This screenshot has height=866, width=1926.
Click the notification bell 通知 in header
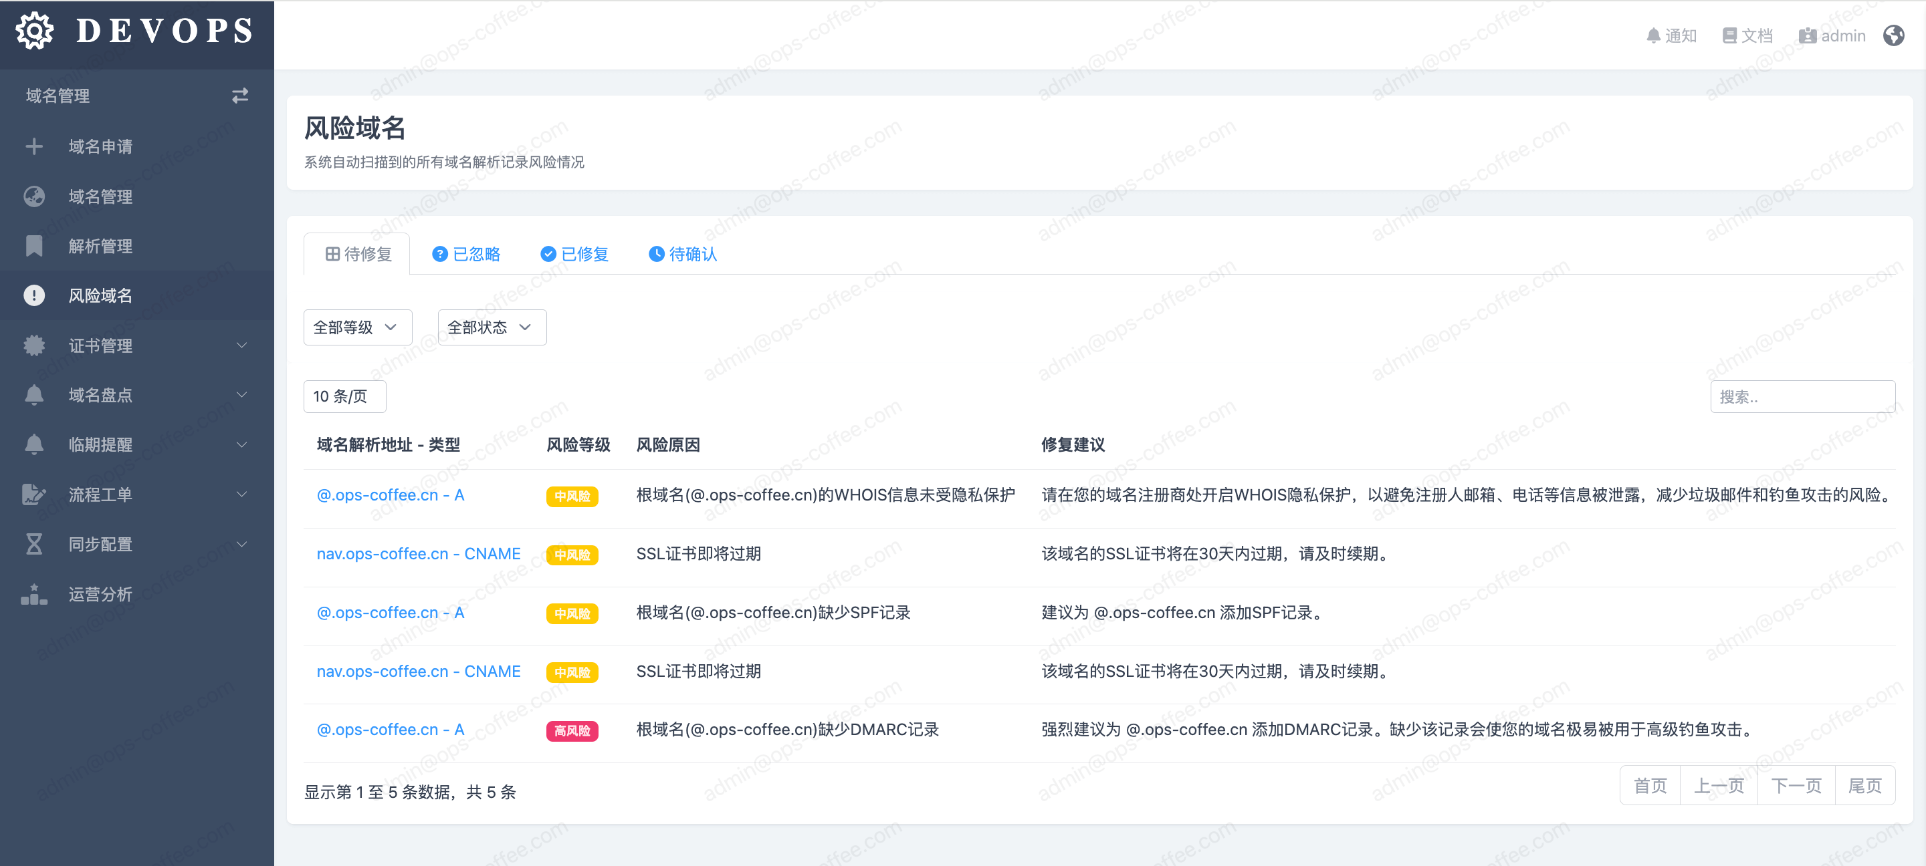click(x=1671, y=36)
